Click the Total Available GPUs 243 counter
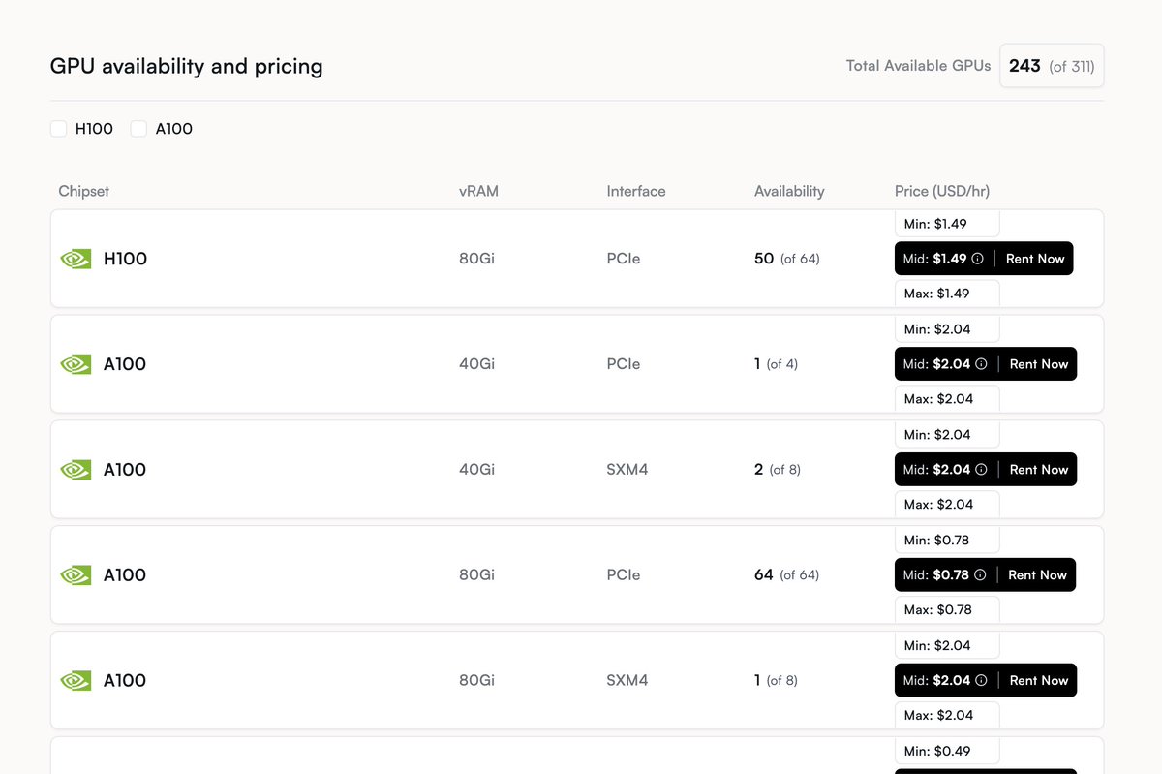This screenshot has height=774, width=1162. click(x=1052, y=66)
